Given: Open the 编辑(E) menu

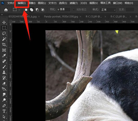Looking at the screenshot, I should click(22, 3).
